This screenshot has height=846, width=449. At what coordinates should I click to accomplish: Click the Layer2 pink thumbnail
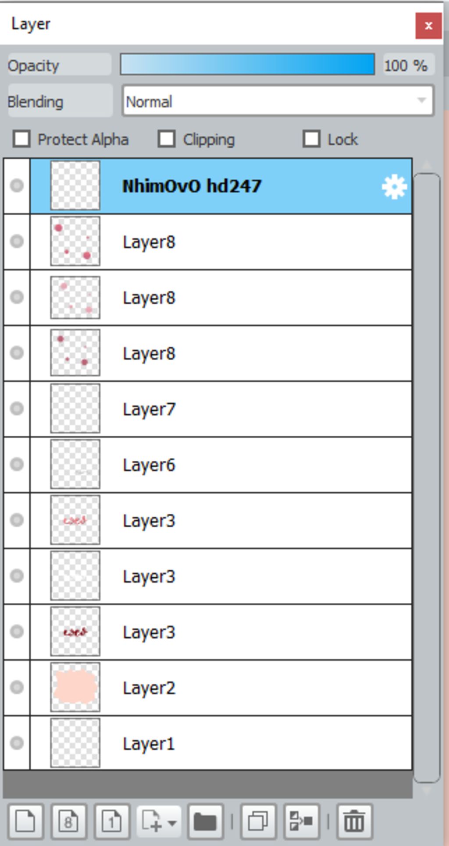[75, 687]
